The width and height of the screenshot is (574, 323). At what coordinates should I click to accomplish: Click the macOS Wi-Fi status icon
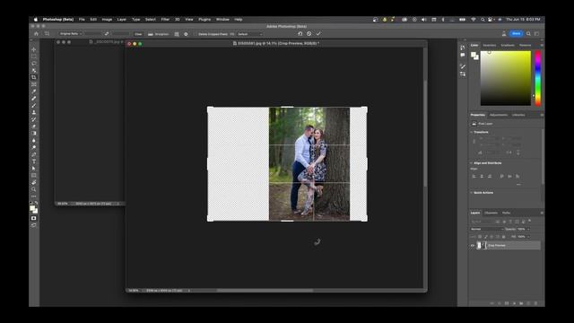click(474, 20)
